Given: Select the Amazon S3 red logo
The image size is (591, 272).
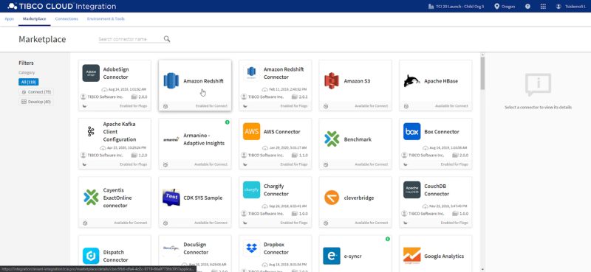Looking at the screenshot, I should point(332,81).
